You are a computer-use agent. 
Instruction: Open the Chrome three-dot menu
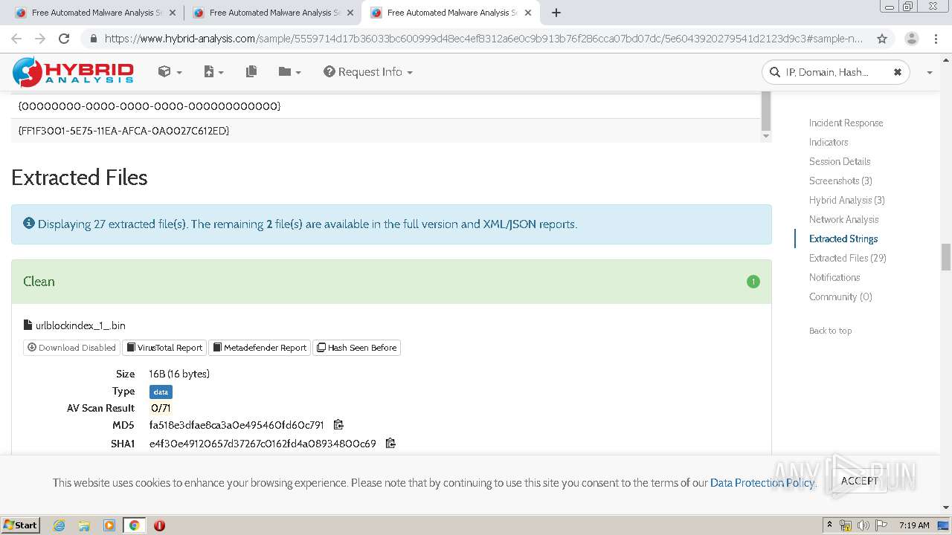[936, 39]
